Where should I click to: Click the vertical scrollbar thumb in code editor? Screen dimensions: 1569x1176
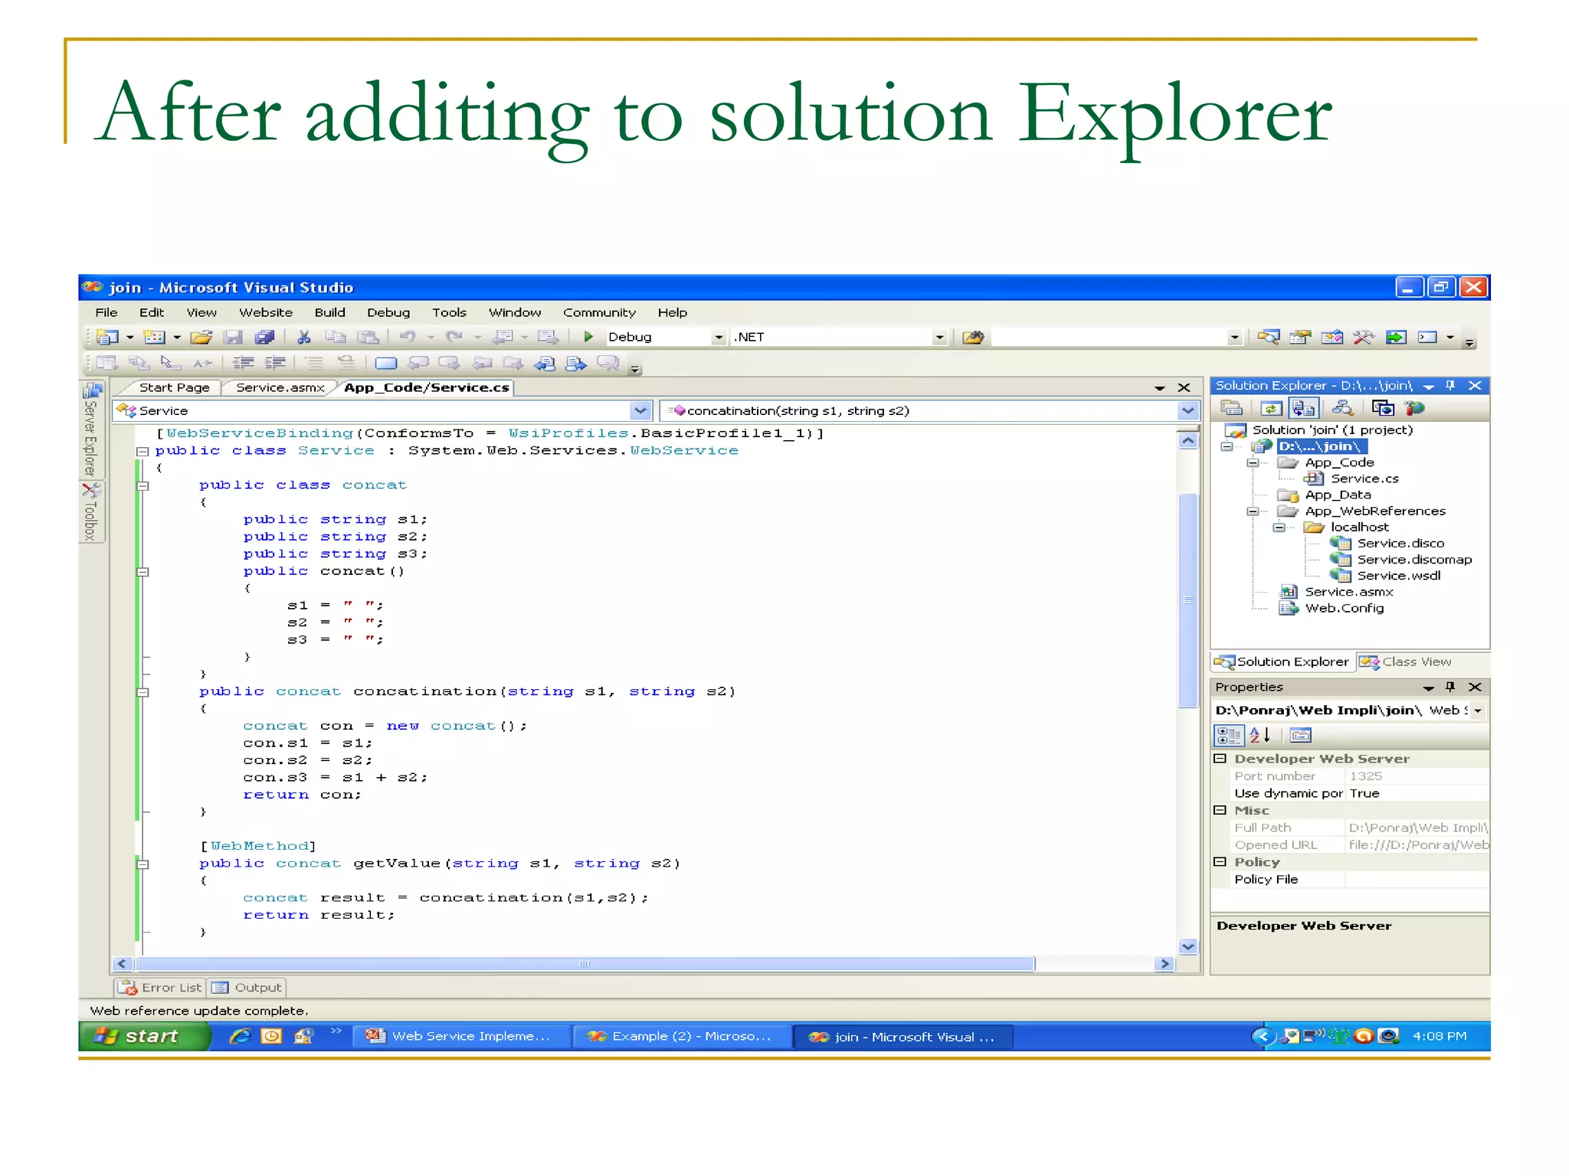(1188, 600)
